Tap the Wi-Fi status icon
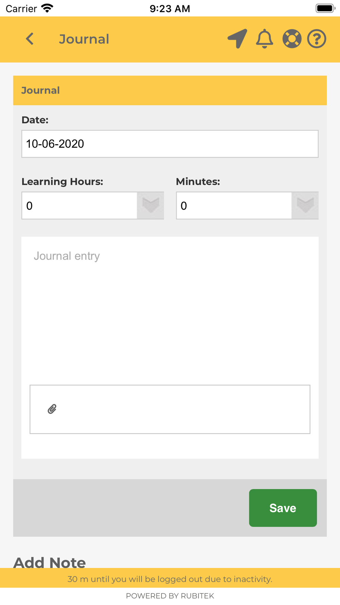 point(47,8)
